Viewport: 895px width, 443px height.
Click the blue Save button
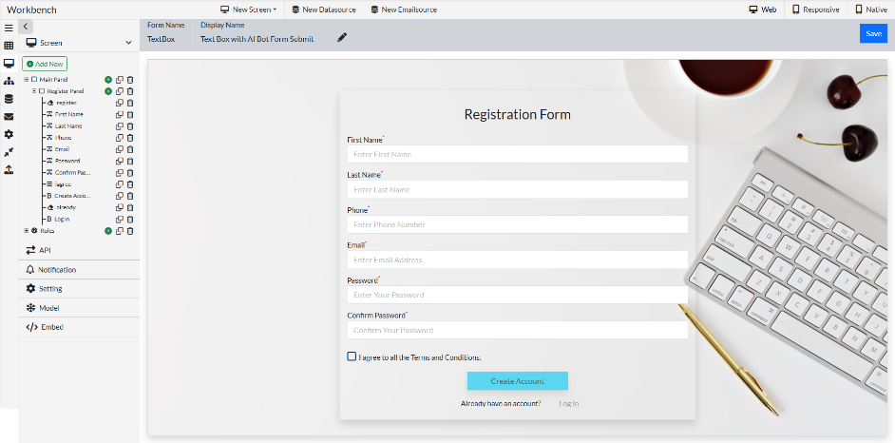(873, 34)
